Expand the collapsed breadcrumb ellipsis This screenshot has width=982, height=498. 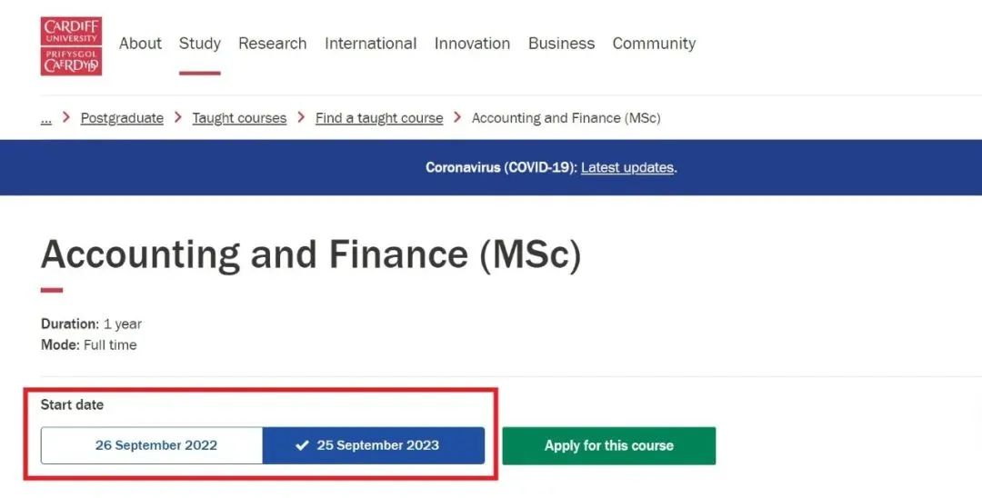pyautogui.click(x=46, y=118)
